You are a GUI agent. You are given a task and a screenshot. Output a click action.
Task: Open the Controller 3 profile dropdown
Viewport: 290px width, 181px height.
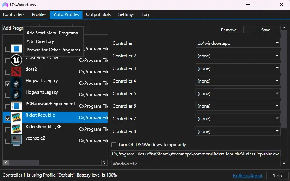coord(238,68)
